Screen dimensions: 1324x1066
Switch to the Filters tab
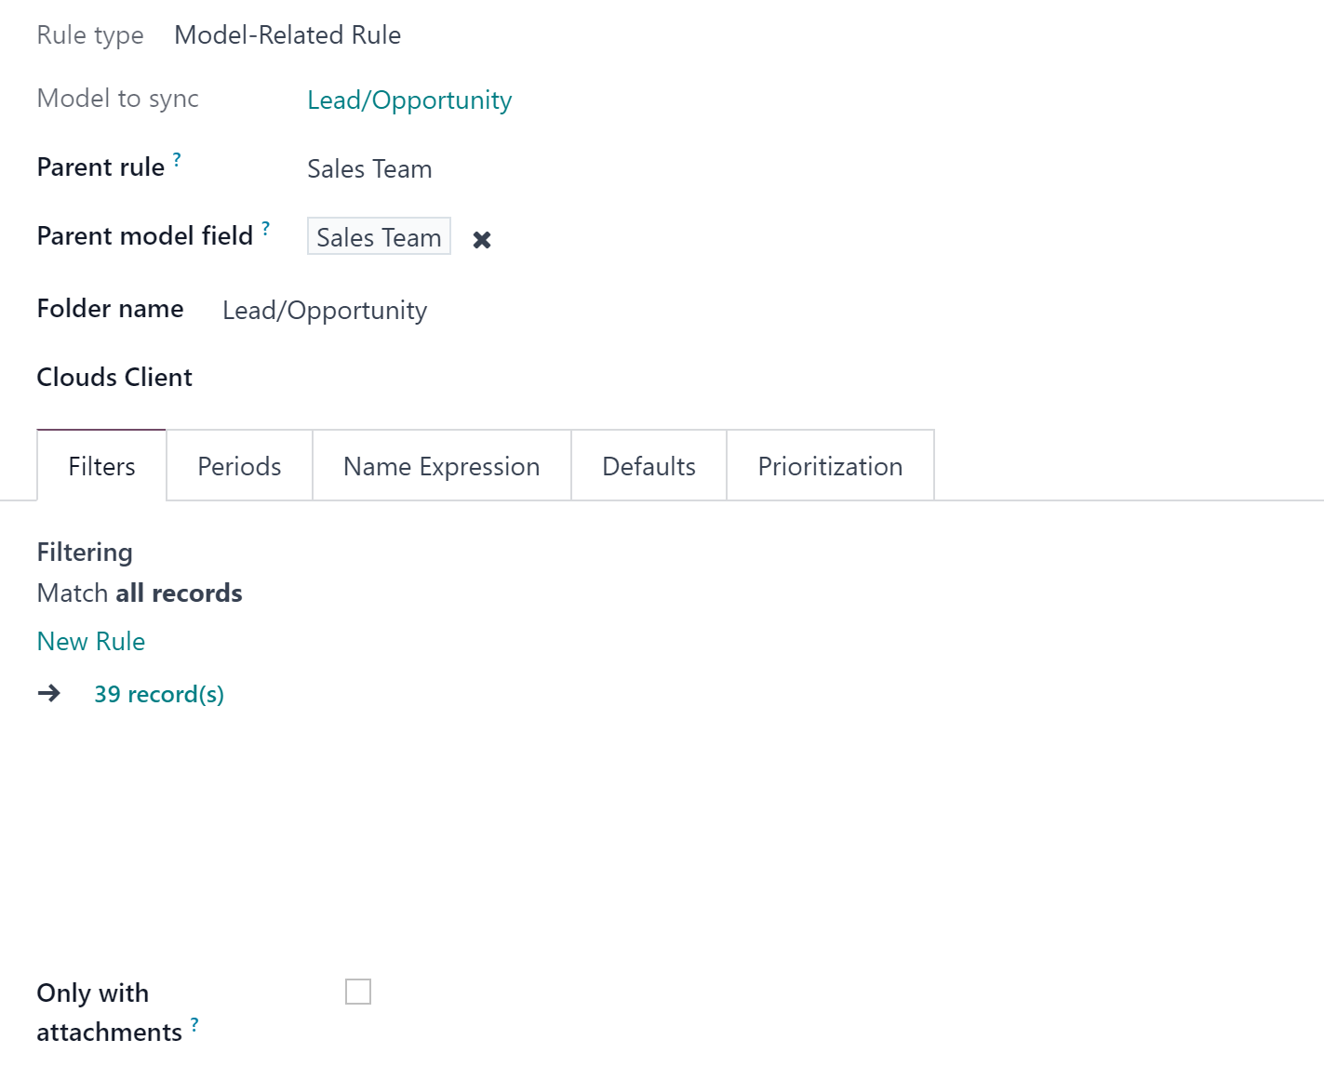101,466
